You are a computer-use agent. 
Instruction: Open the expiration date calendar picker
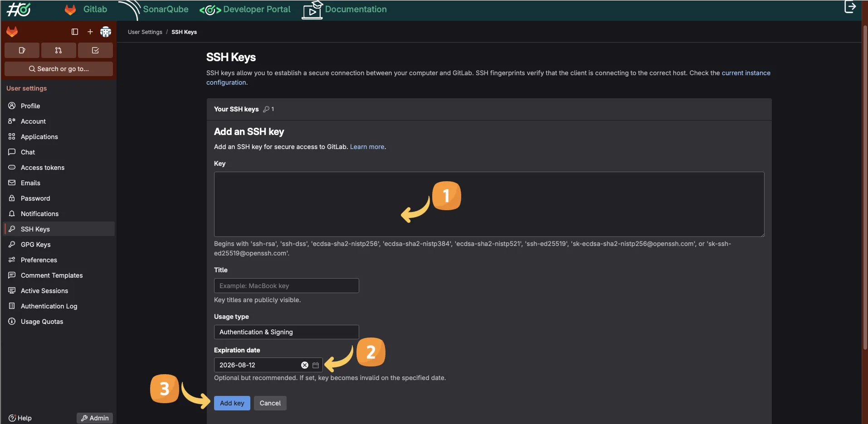315,365
